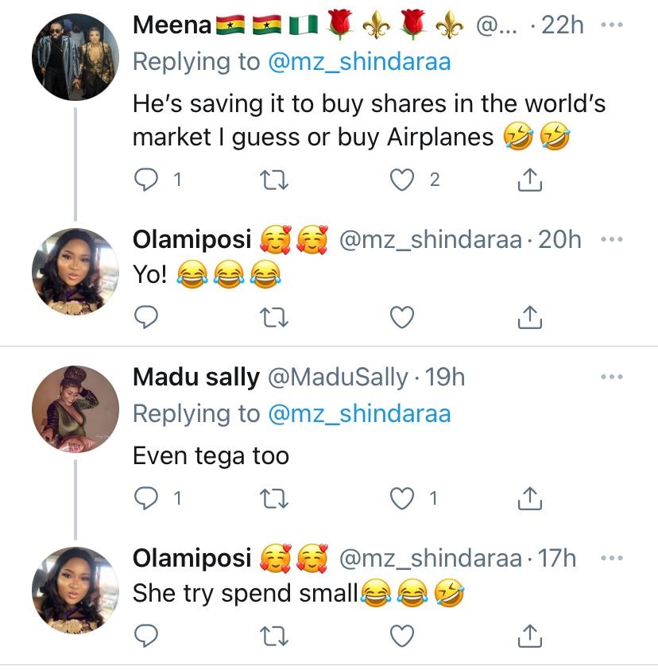
Task: Like Madu sally's "Even tega too" tweet
Action: (x=404, y=499)
